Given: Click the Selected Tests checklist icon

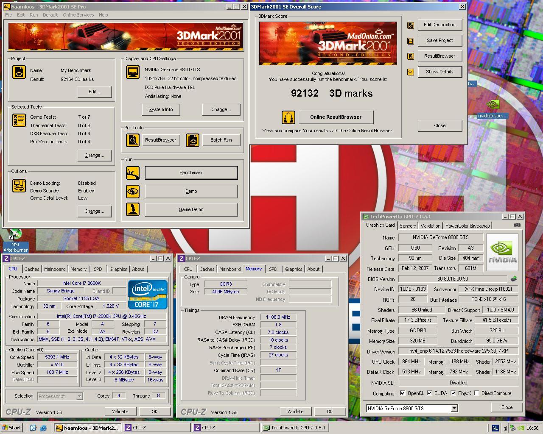Looking at the screenshot, I should click(19, 120).
